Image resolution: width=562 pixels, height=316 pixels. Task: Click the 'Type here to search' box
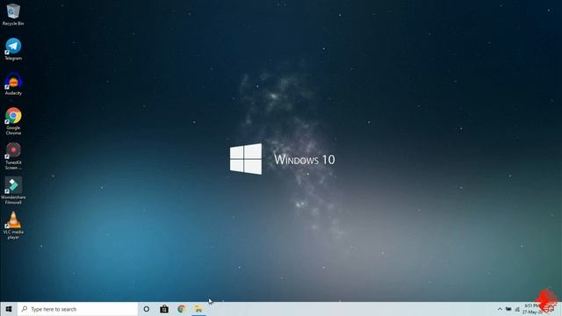click(77, 309)
